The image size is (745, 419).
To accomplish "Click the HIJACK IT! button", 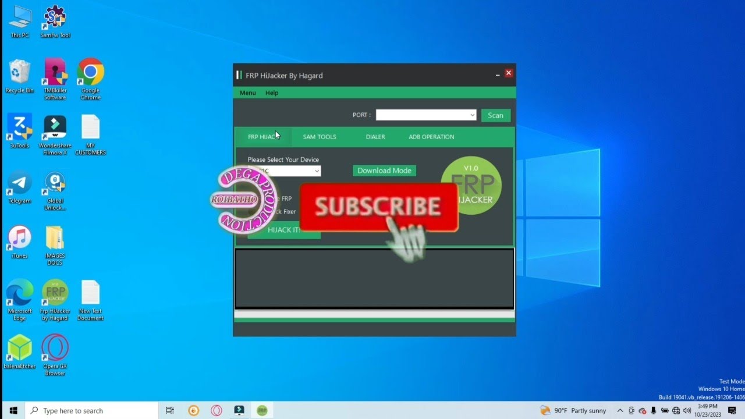I will pyautogui.click(x=284, y=230).
